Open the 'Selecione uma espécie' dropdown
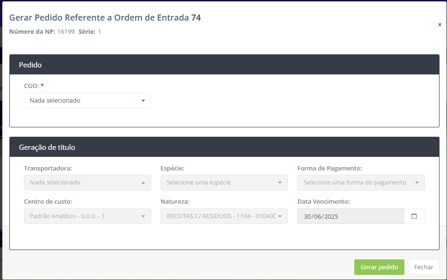447x280 pixels. coord(224,183)
